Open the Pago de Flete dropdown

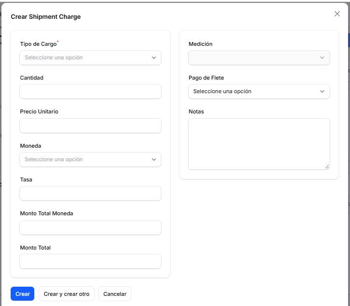259,91
